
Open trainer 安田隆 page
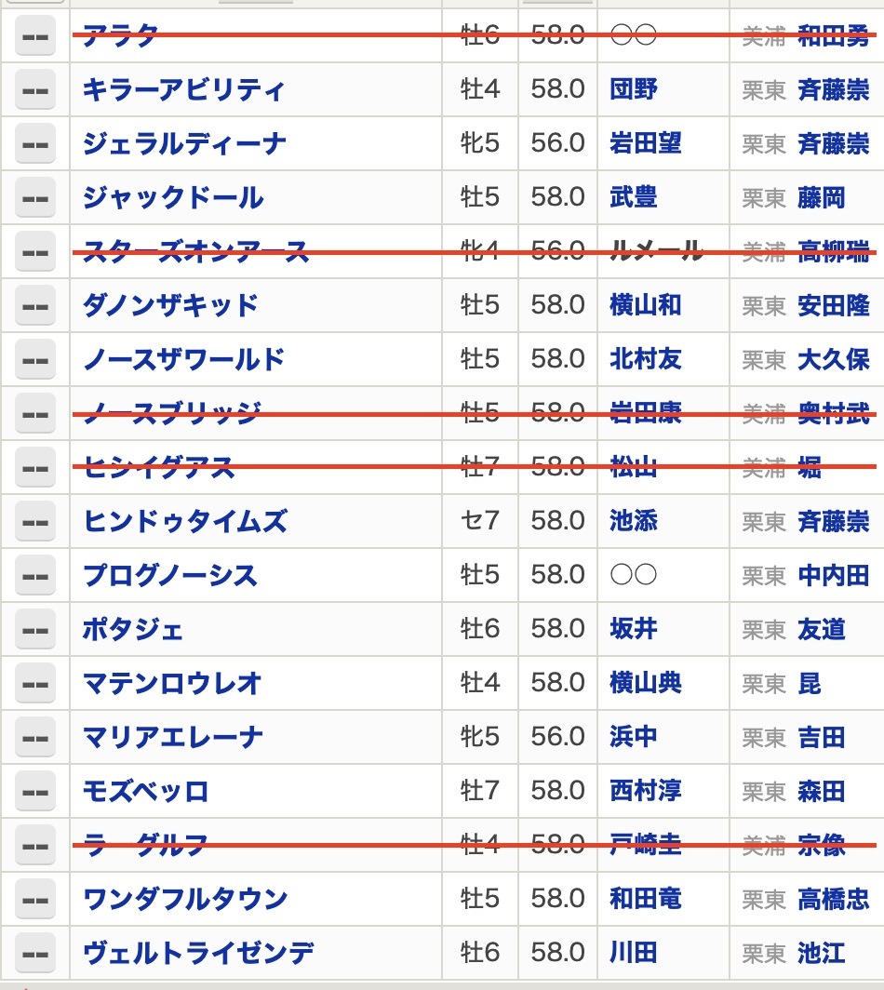point(834,306)
